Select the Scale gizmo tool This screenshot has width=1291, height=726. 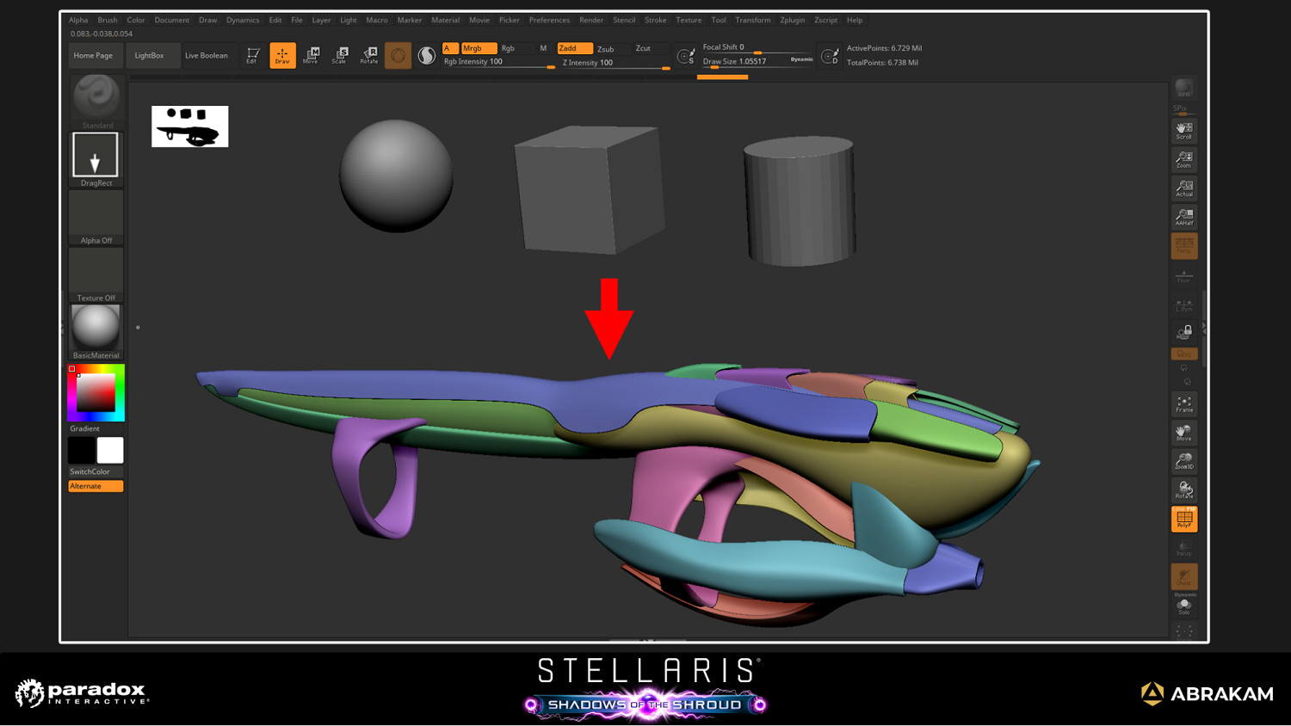[340, 55]
